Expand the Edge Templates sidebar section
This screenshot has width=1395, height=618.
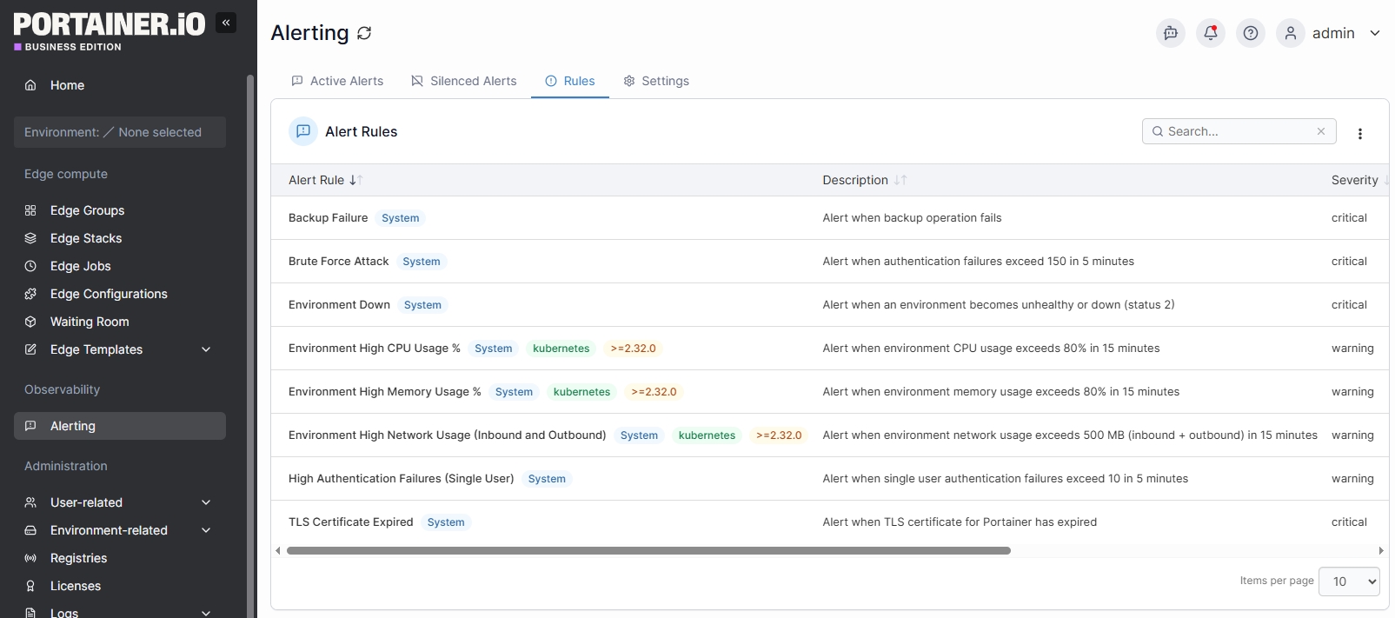tap(206, 349)
